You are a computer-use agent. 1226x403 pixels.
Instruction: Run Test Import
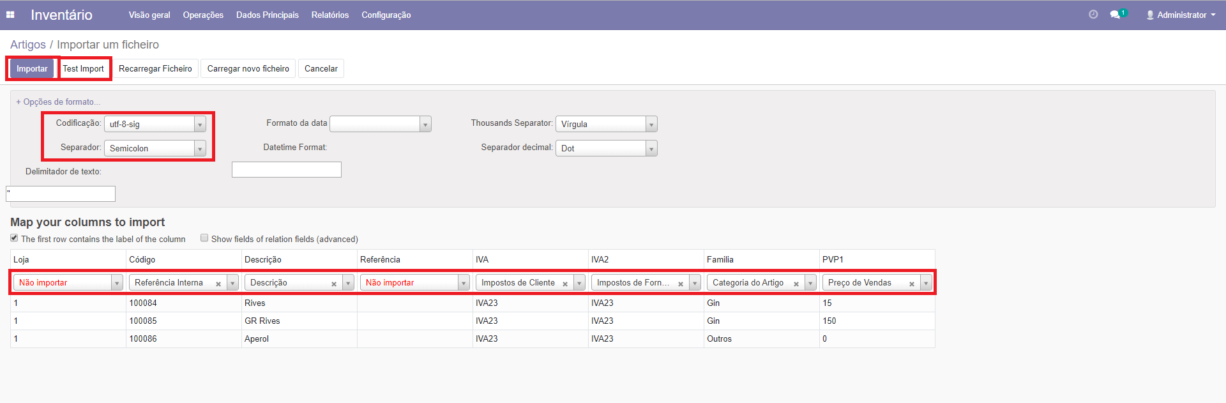click(x=84, y=68)
